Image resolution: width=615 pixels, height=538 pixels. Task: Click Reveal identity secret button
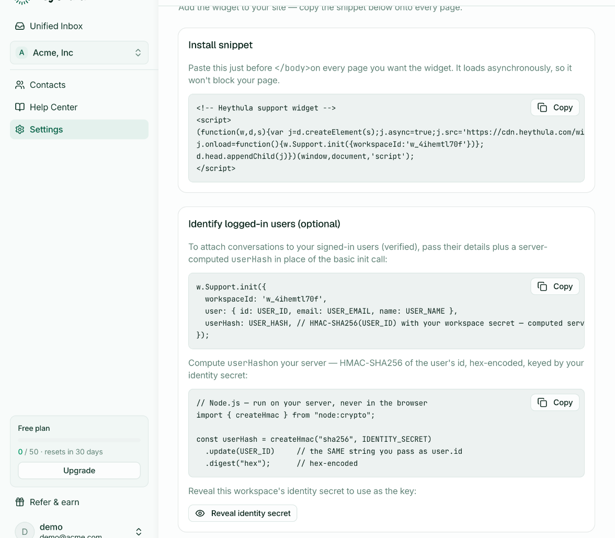pyautogui.click(x=243, y=513)
